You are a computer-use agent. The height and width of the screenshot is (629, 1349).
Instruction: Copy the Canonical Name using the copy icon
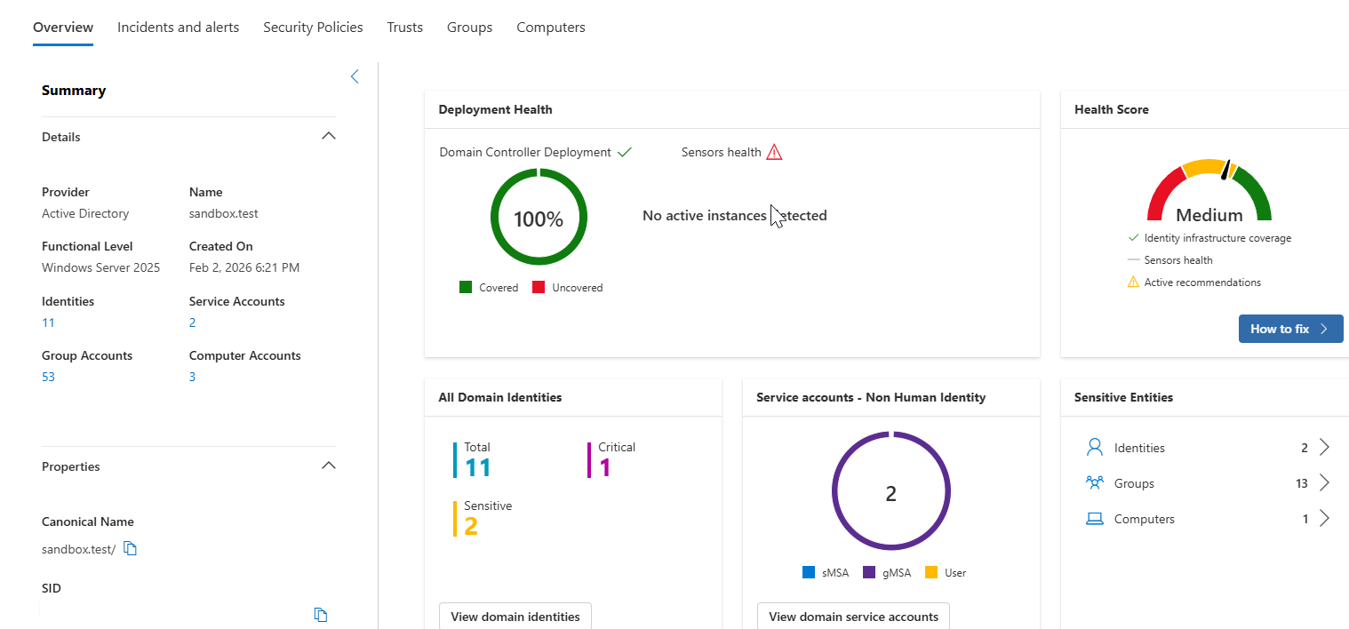(x=130, y=548)
